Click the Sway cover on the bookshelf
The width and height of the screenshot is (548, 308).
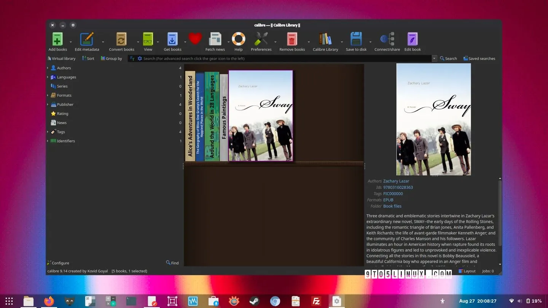(261, 116)
